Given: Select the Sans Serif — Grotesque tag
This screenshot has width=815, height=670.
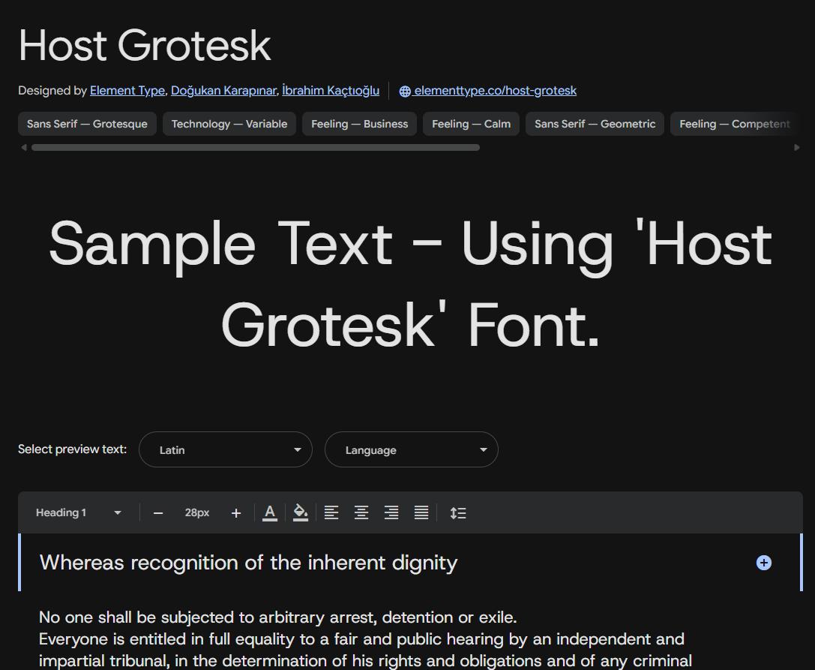Looking at the screenshot, I should [87, 124].
